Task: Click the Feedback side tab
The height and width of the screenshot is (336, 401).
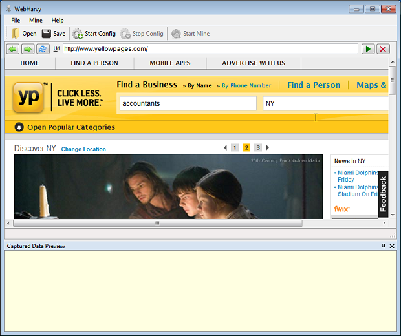Action: pyautogui.click(x=383, y=194)
